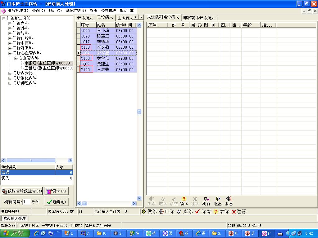Expand the 门诊外科 tree node
The height and width of the screenshot is (238, 318).
(10, 29)
